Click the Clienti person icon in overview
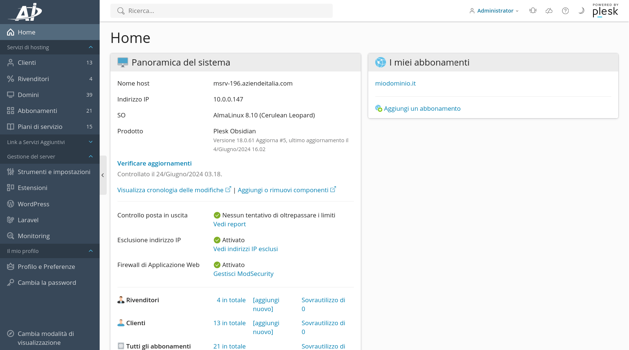 click(121, 323)
